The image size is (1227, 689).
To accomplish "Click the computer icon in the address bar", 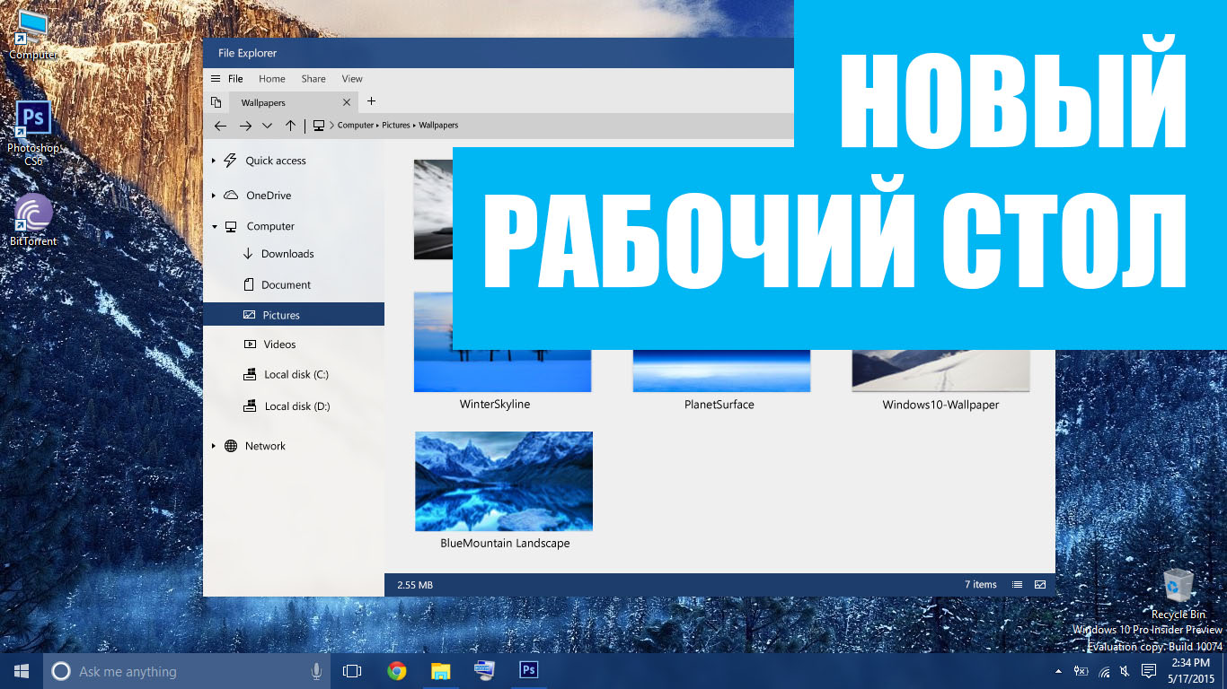I will point(318,126).
